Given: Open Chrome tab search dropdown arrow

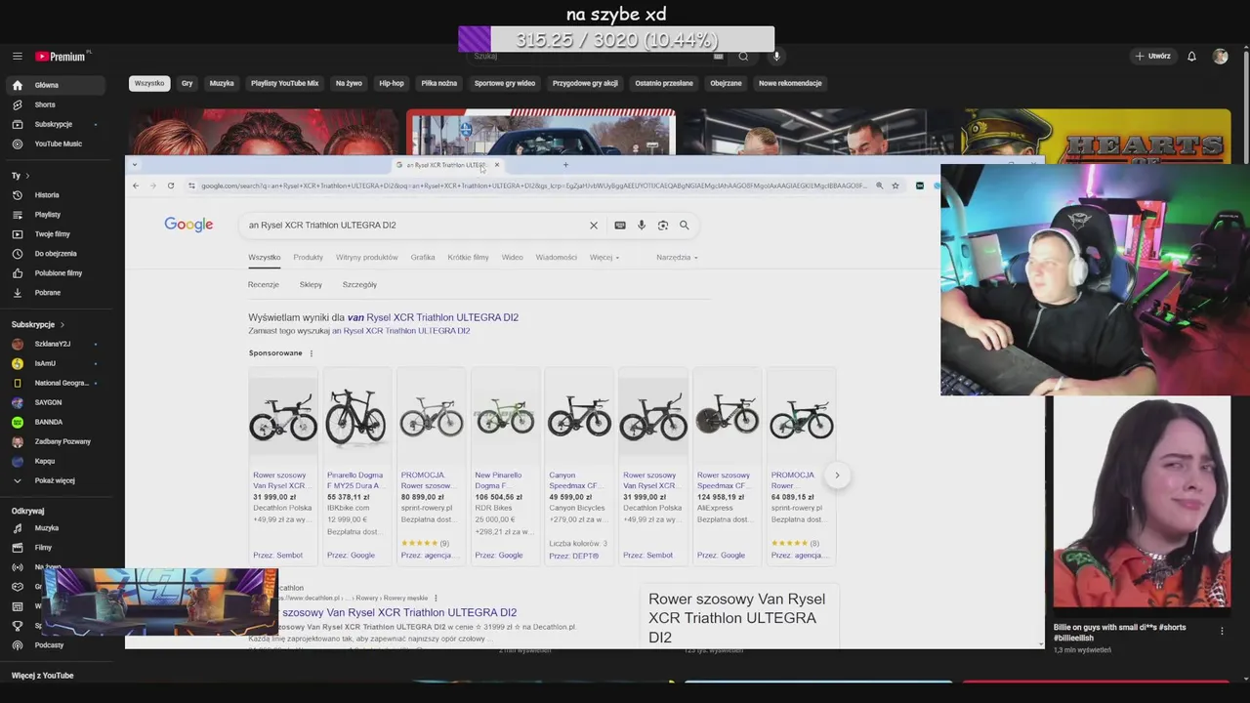Looking at the screenshot, I should point(135,165).
